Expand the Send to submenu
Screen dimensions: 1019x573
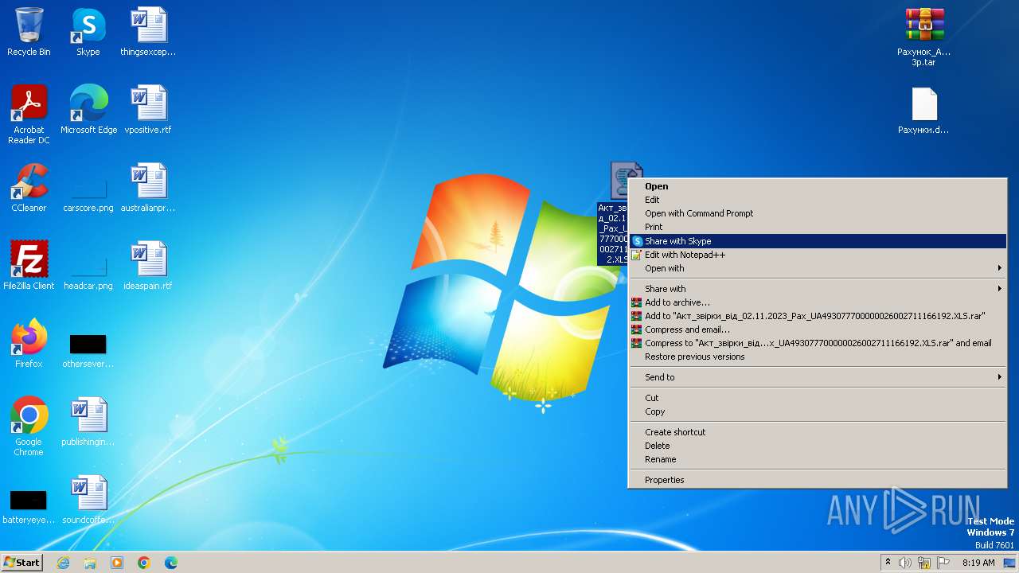817,377
